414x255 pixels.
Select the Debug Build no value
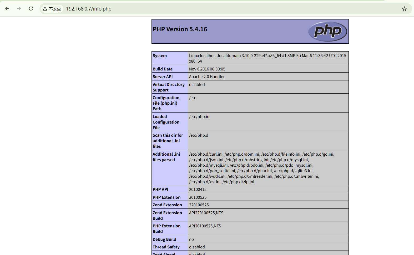tap(191, 239)
